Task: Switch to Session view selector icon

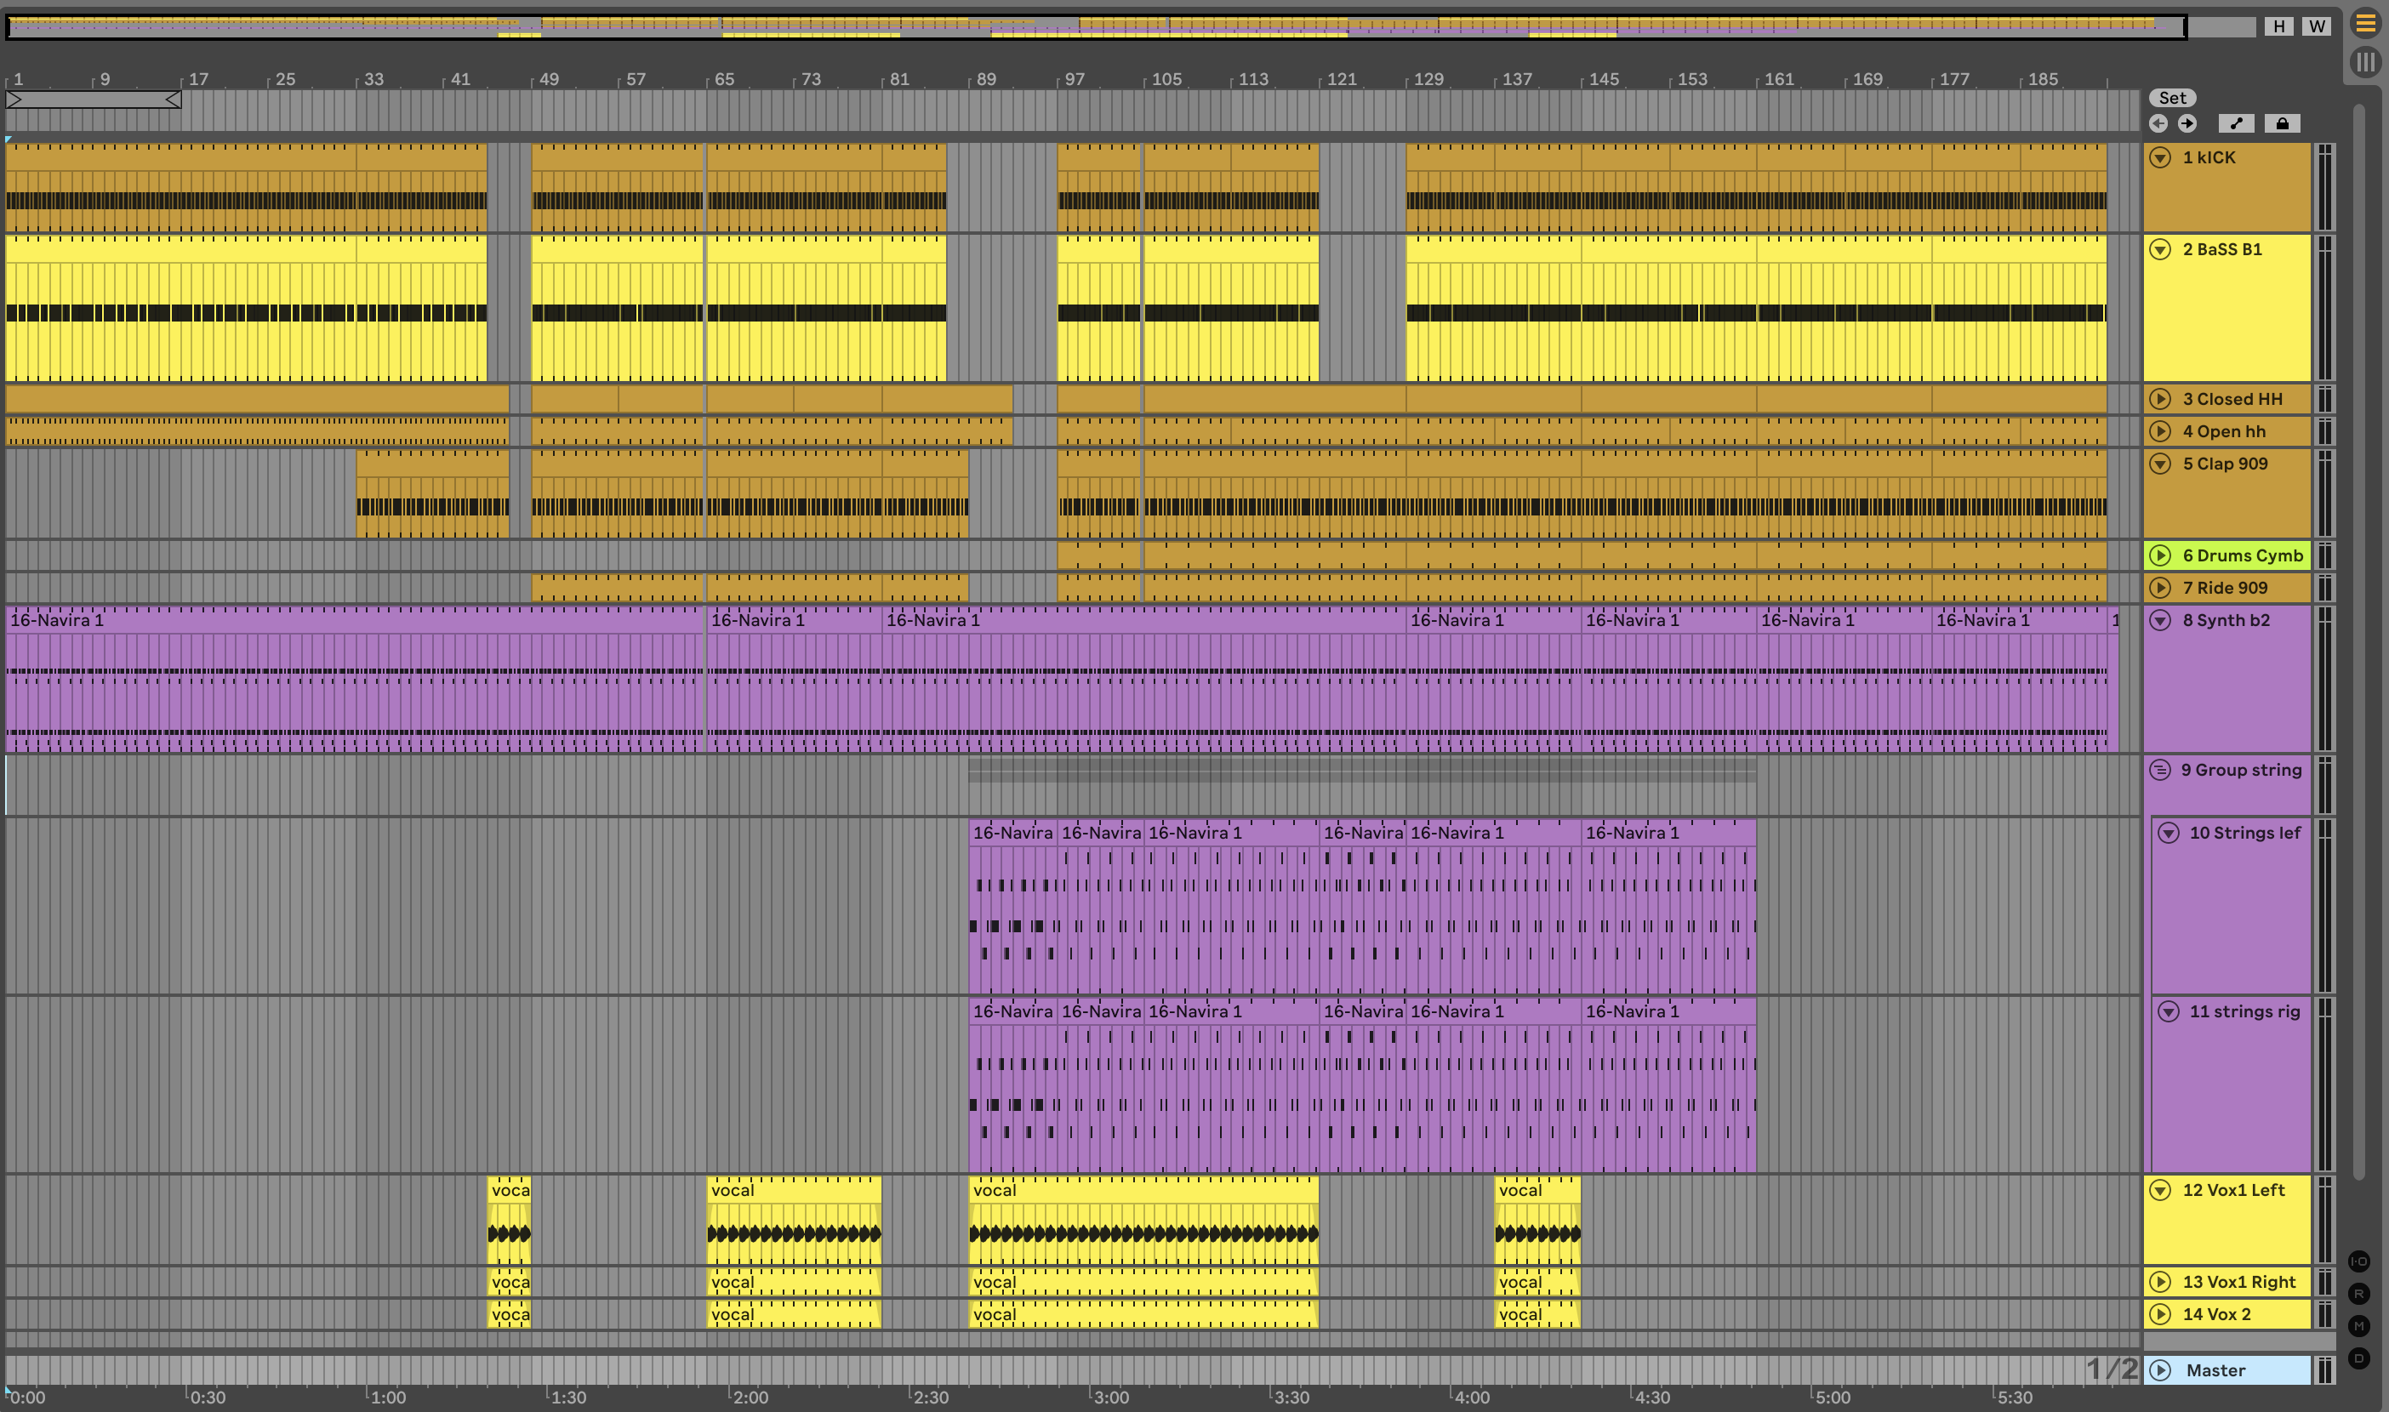Action: click(x=2365, y=63)
